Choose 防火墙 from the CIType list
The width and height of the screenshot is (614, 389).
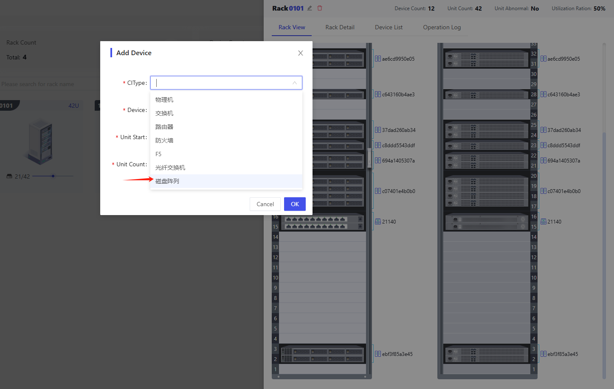pyautogui.click(x=226, y=140)
